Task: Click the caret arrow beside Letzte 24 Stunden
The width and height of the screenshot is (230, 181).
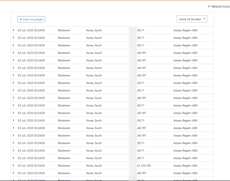Action: pyautogui.click(x=205, y=19)
